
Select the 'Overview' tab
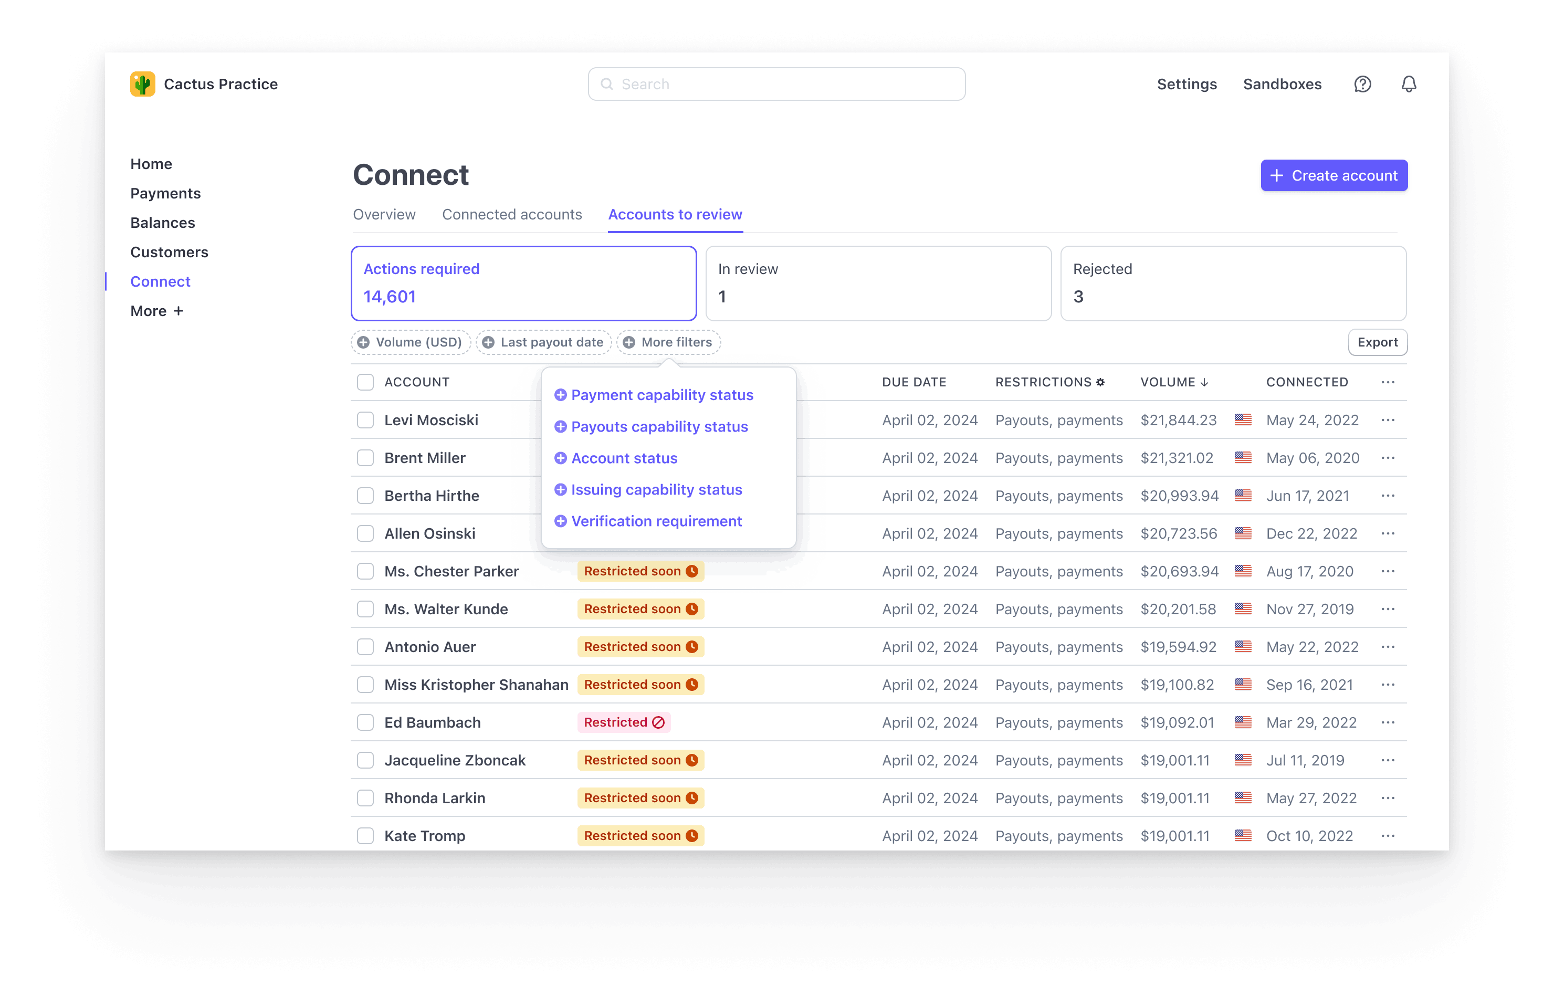point(384,214)
